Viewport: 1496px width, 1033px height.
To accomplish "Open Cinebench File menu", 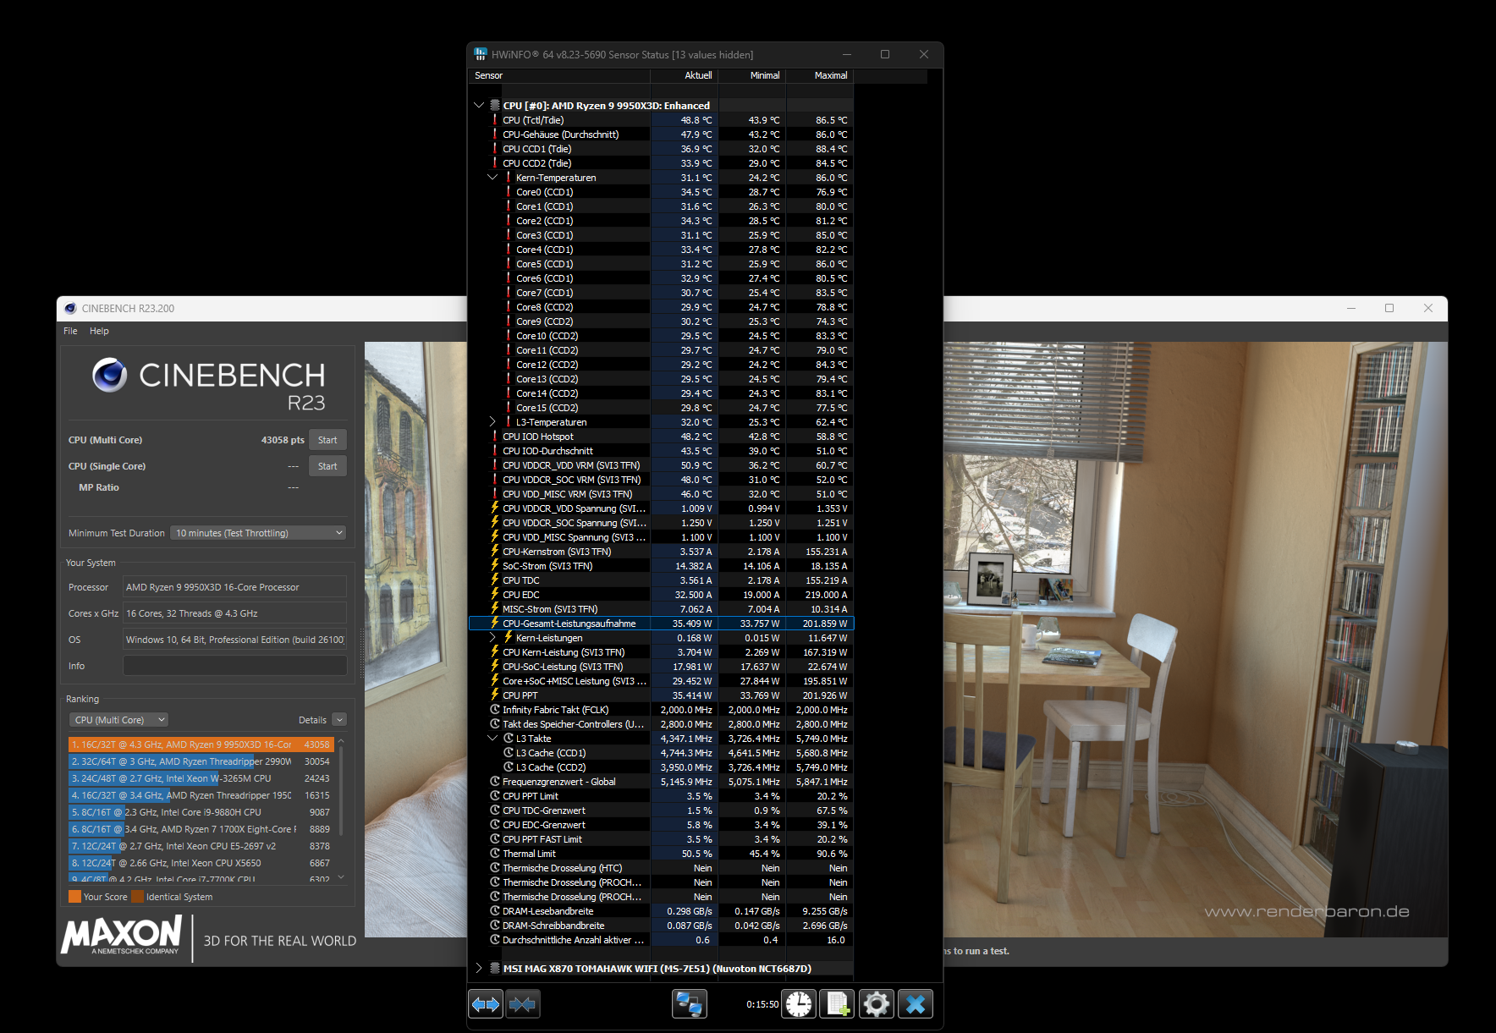I will [70, 331].
